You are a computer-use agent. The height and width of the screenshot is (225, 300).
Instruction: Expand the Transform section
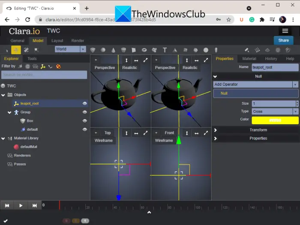click(x=216, y=130)
